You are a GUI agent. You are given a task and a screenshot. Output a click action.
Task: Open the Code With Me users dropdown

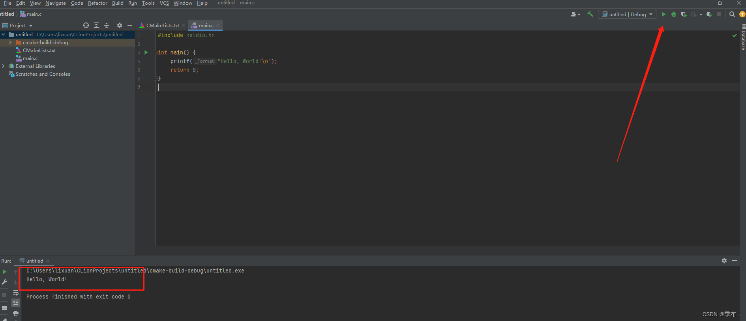point(575,14)
